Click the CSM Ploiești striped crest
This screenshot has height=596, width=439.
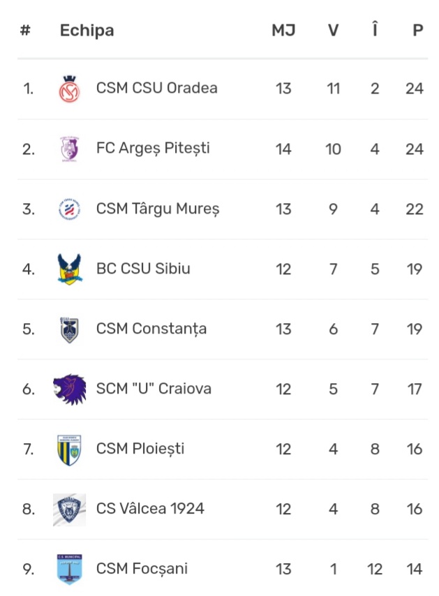70,449
